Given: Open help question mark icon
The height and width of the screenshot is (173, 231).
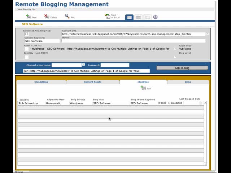Looking at the screenshot, I should [155, 17].
